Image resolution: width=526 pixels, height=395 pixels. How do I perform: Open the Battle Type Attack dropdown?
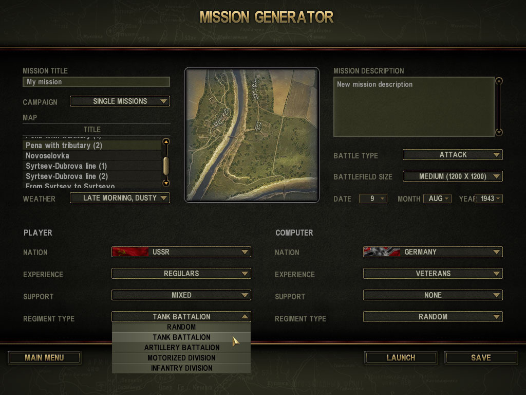pos(453,154)
